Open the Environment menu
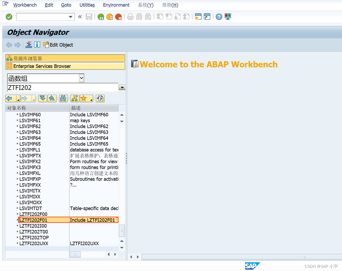342x271 pixels. pyautogui.click(x=116, y=5)
